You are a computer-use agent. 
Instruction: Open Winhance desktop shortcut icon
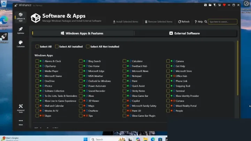coord(4,38)
